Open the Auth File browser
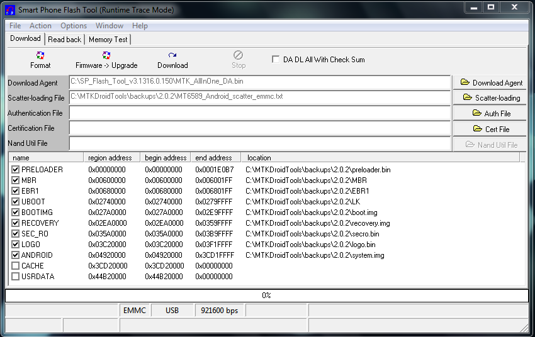Viewport: 535px width, 337px height. pos(491,113)
